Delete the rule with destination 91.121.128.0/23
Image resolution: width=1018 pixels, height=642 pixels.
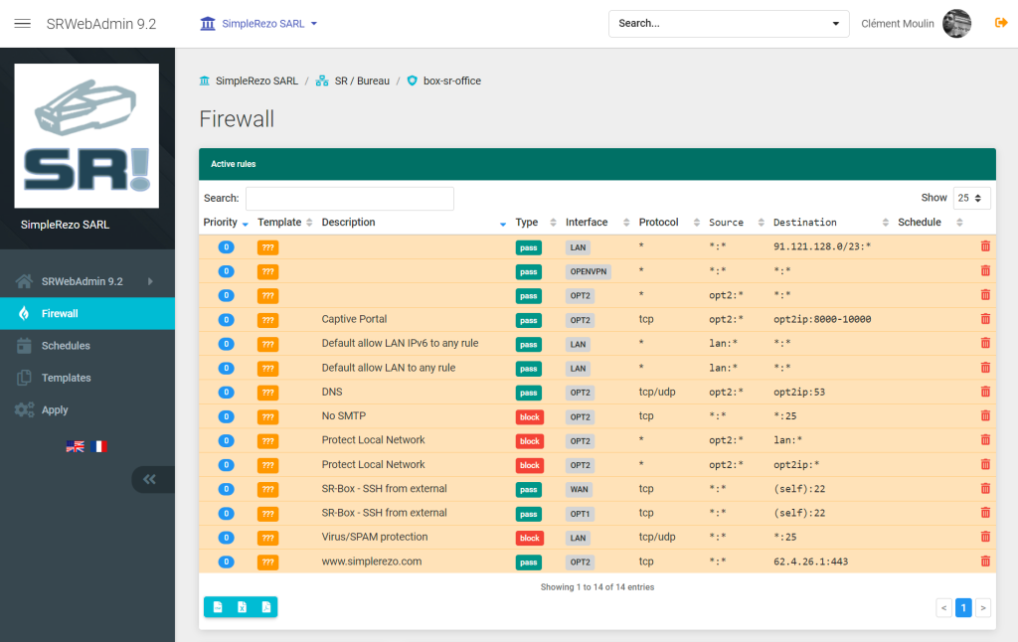[x=985, y=246]
